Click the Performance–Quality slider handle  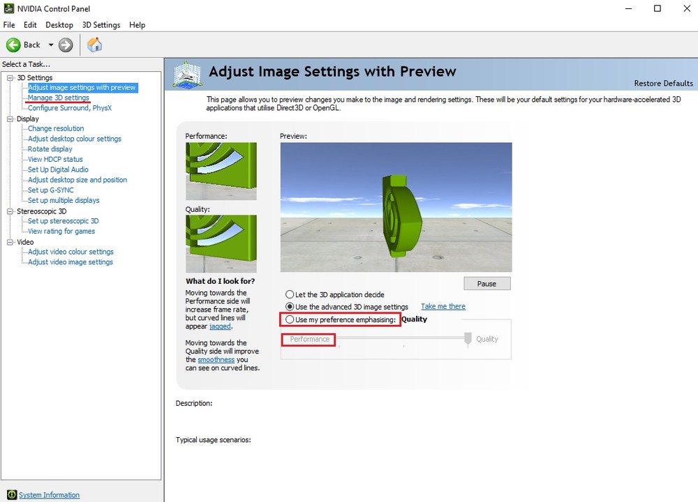467,338
